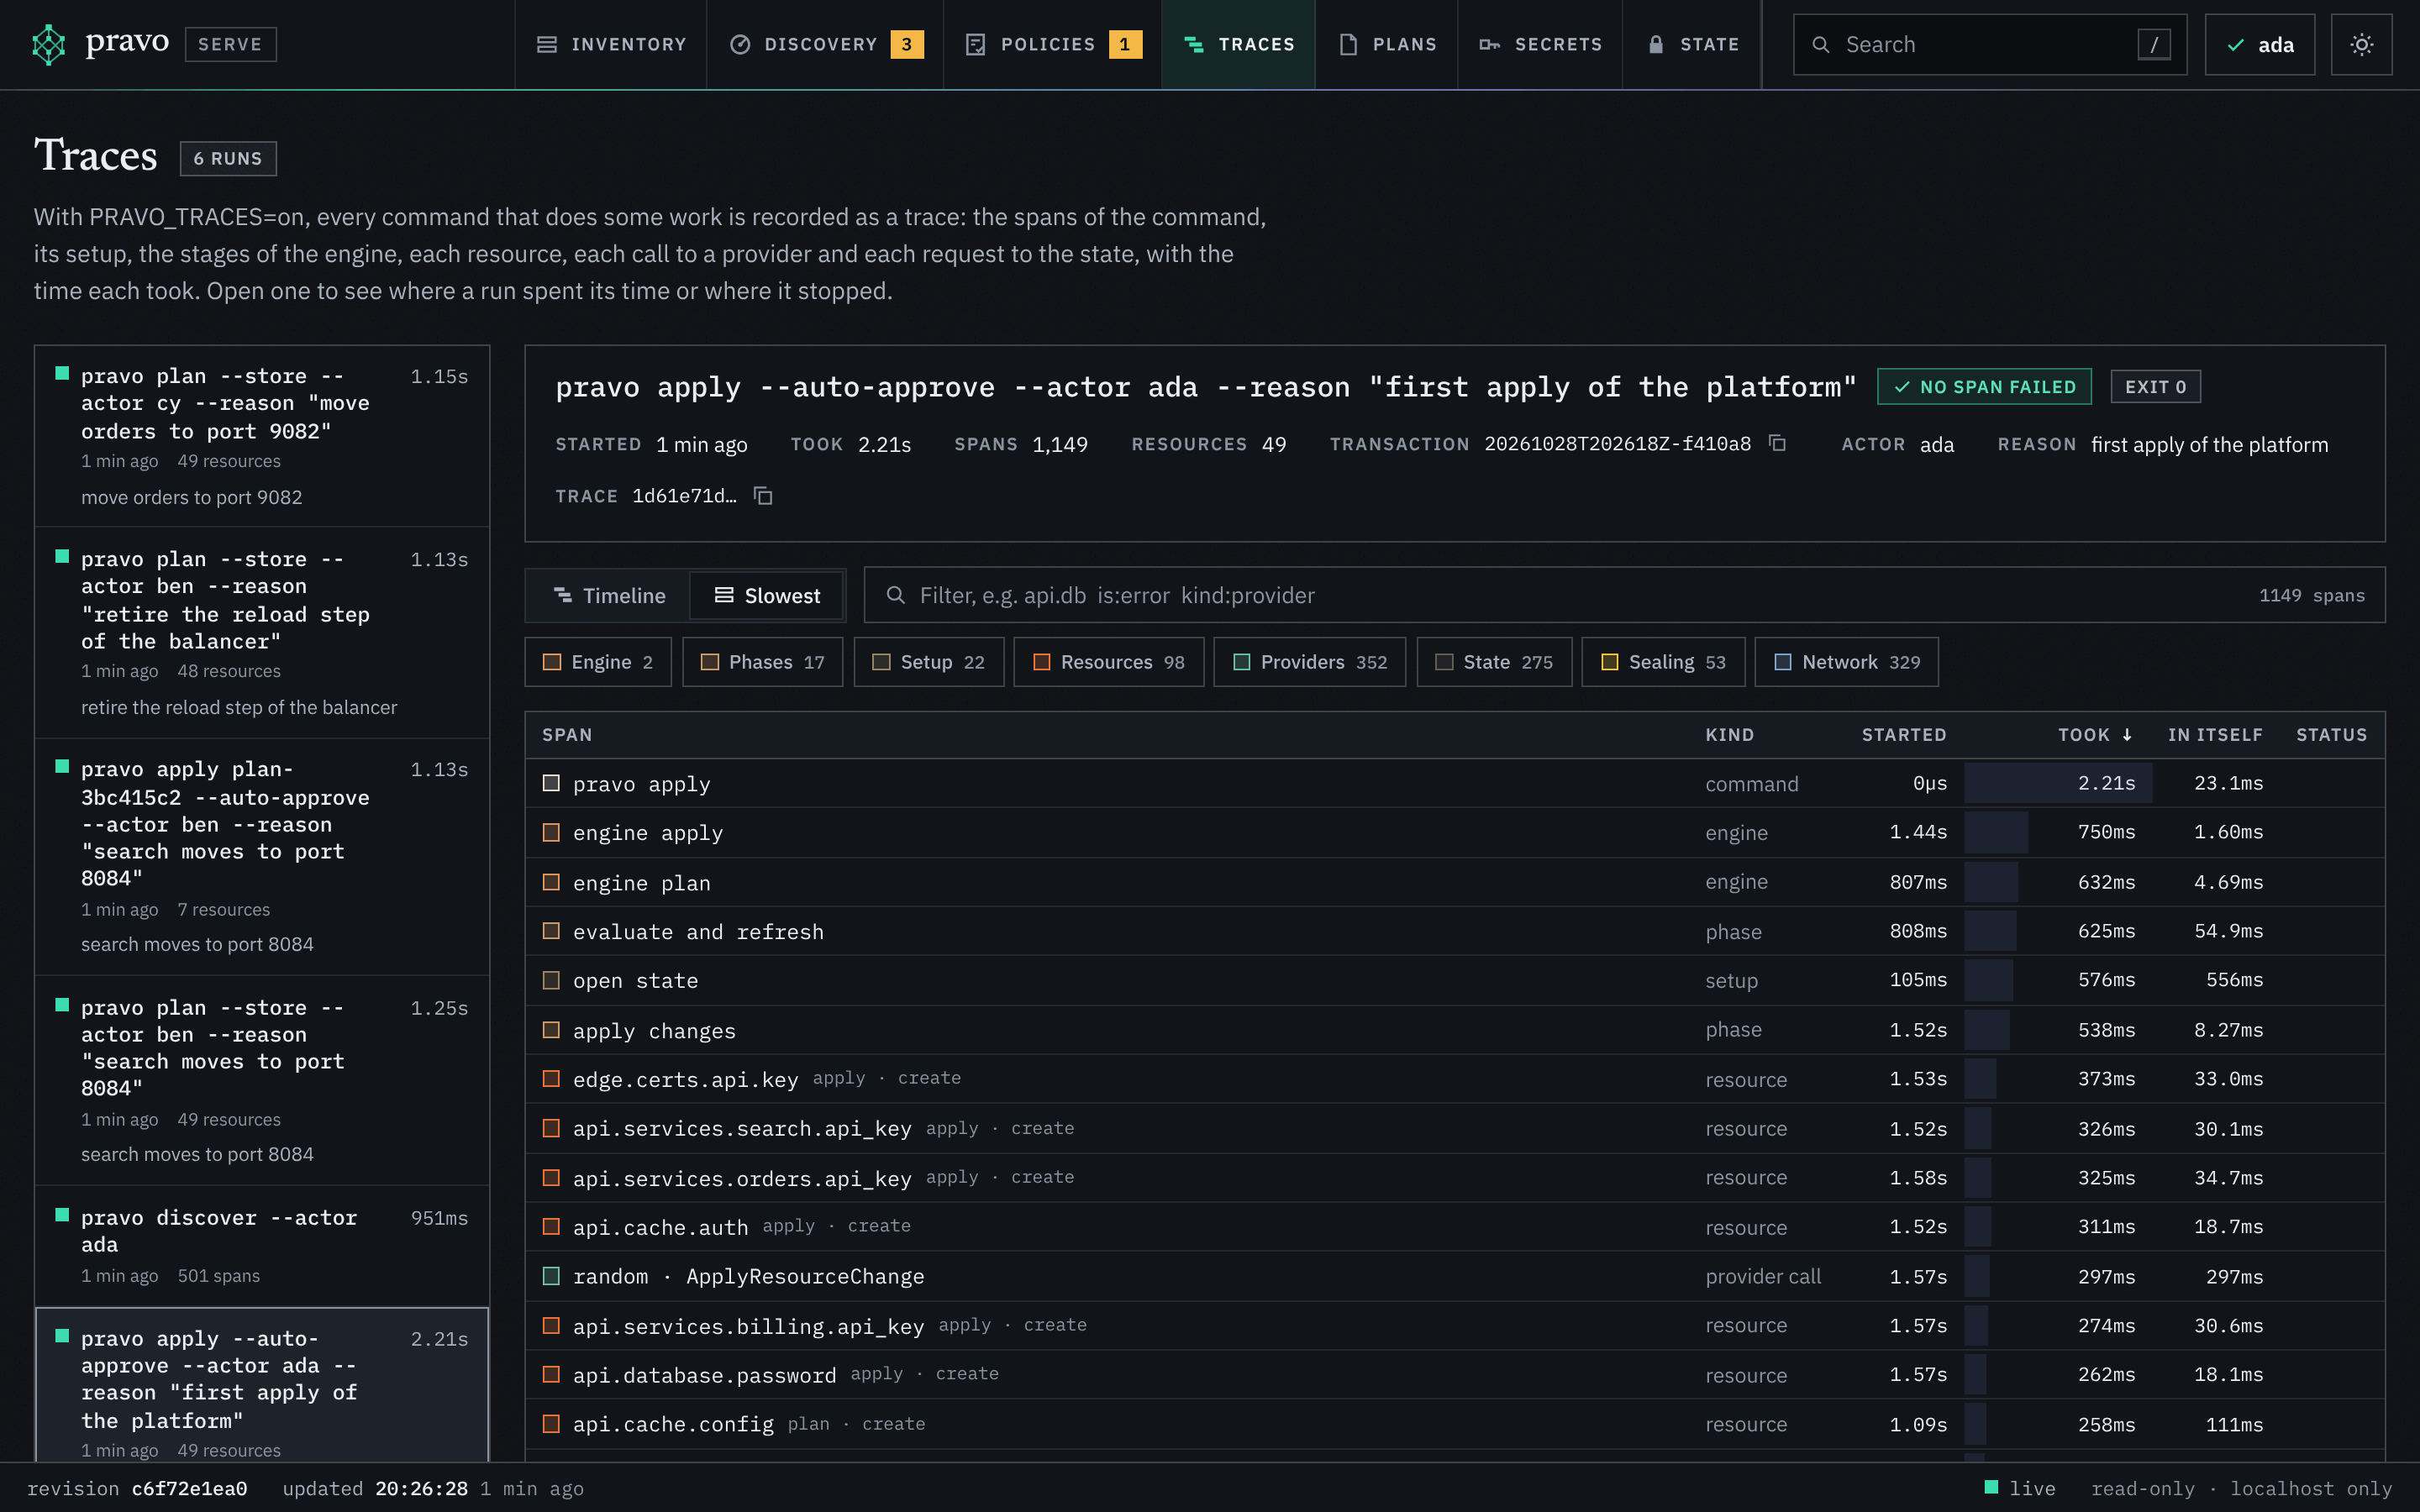Click the Discovery badge showing 3
Screen dimensions: 2420x1512
click(x=906, y=44)
